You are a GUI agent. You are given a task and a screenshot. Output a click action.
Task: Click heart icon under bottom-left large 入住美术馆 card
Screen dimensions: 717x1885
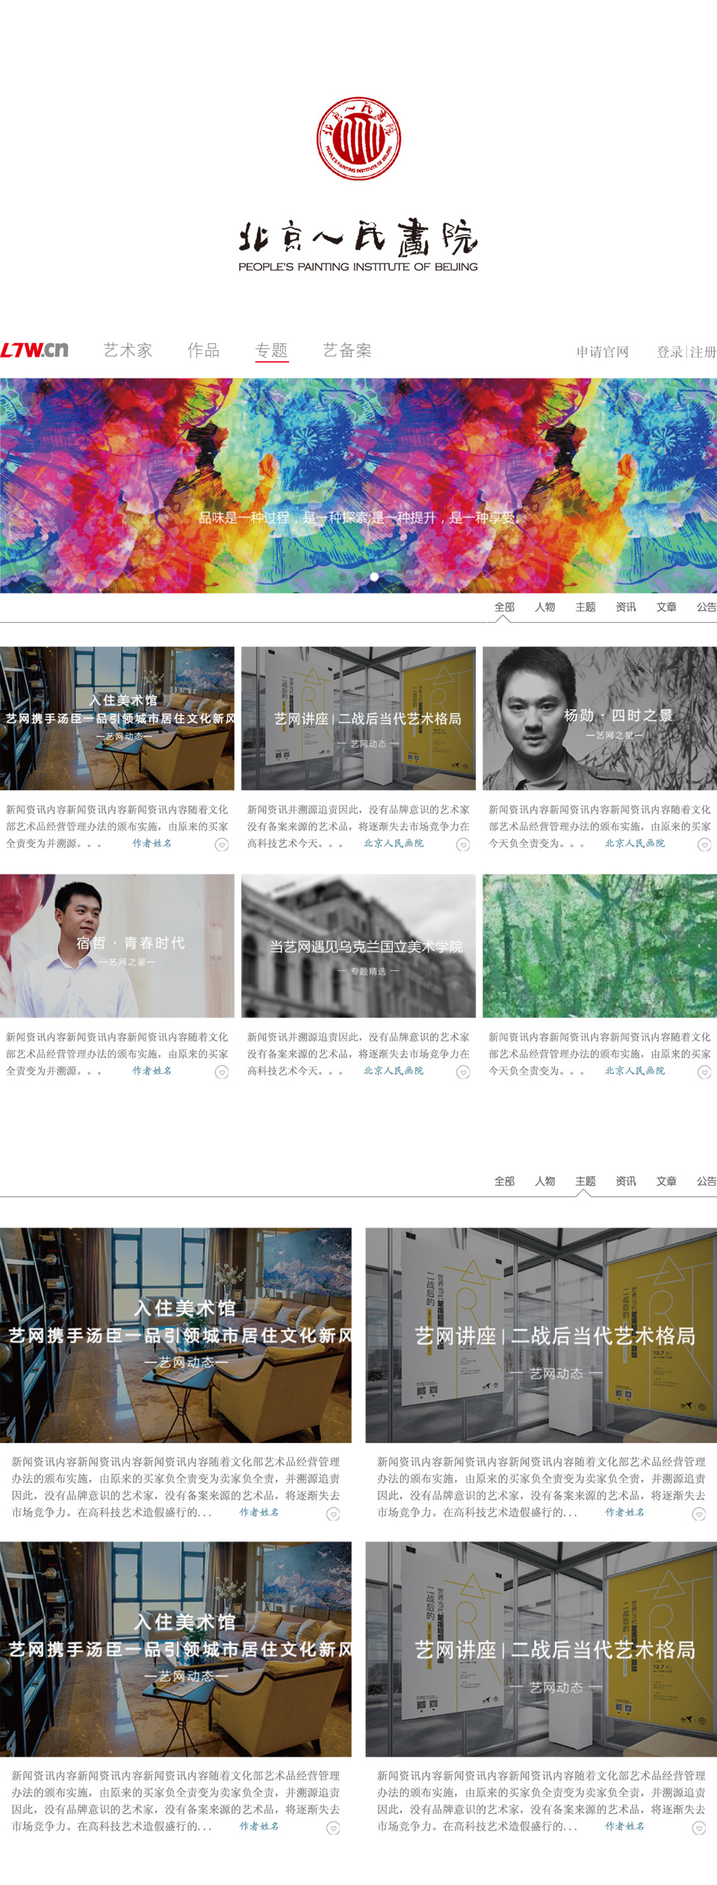click(333, 1827)
